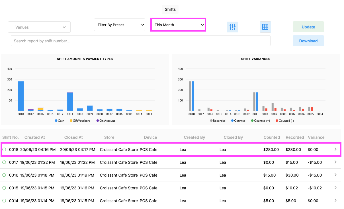Click the Download button
The height and width of the screenshot is (209, 344).
[308, 41]
